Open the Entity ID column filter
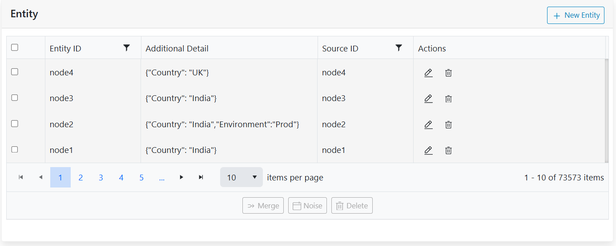Screen dimensions: 616x246 click(127, 48)
